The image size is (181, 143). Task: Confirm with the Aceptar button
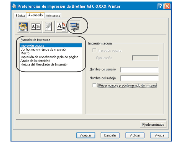click(86, 135)
